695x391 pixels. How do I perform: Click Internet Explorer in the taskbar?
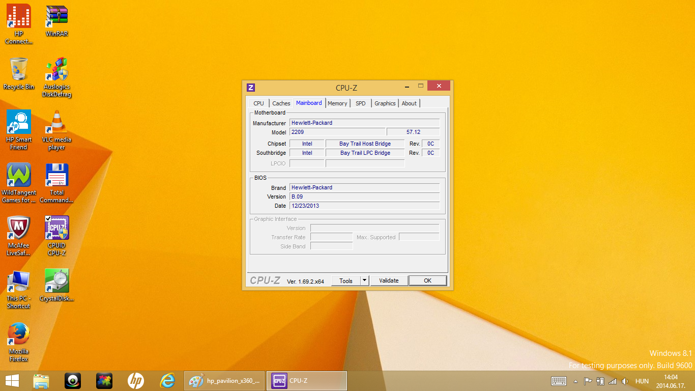click(x=167, y=381)
